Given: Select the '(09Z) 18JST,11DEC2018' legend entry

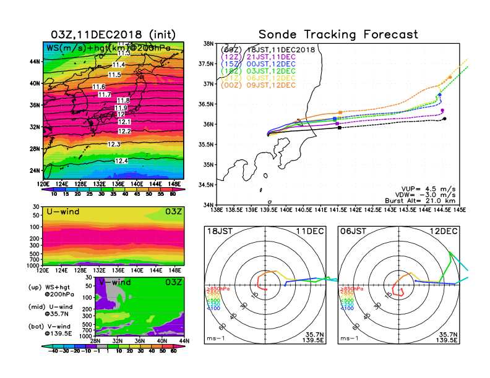Looking at the screenshot, I should (268, 50).
